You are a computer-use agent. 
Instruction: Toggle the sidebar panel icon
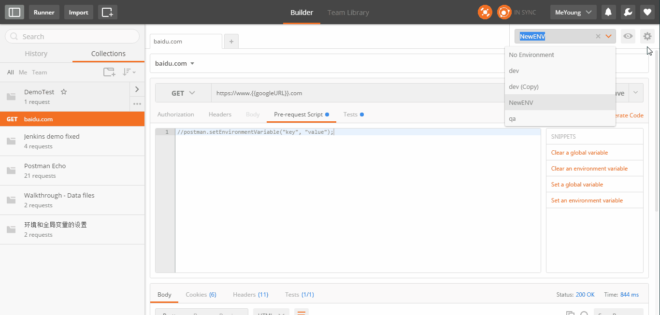14,12
